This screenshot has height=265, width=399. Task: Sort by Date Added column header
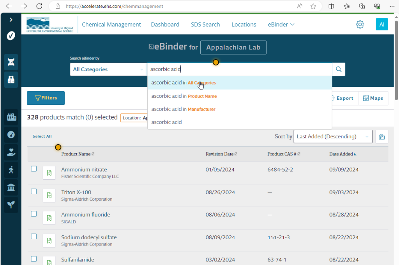(x=343, y=154)
